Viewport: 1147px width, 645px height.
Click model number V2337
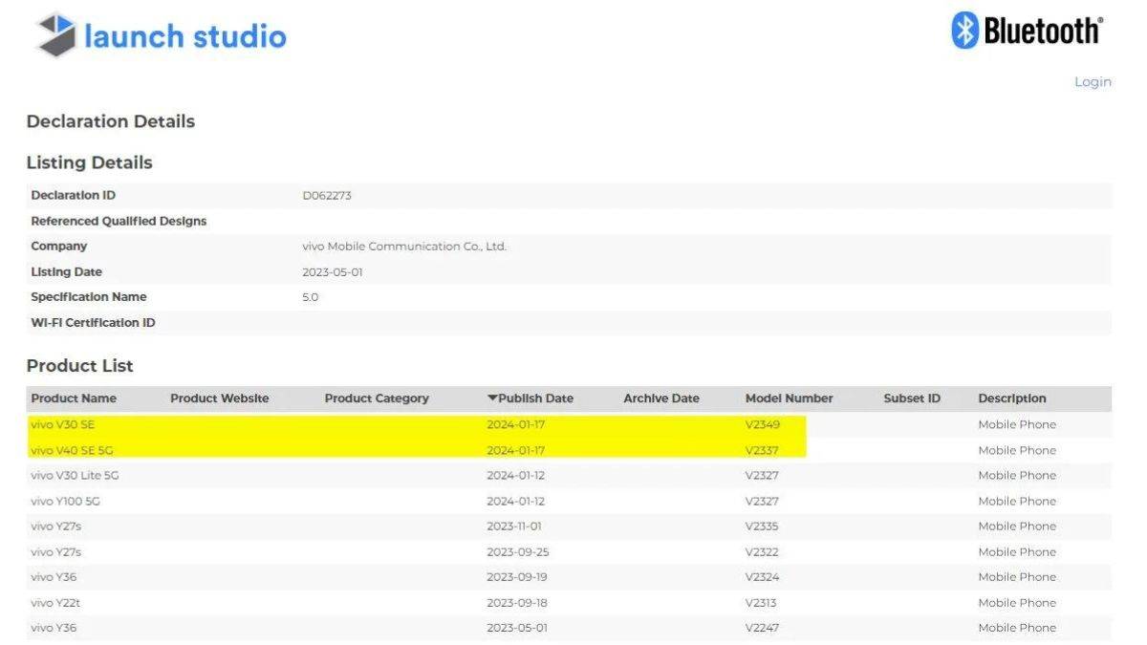[762, 450]
